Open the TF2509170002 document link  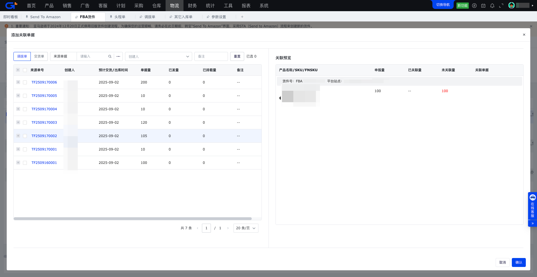pyautogui.click(x=44, y=136)
